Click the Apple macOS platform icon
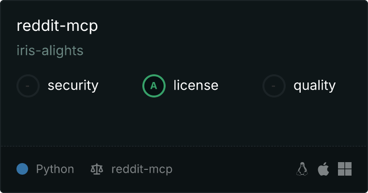The width and height of the screenshot is (368, 193). (x=323, y=169)
